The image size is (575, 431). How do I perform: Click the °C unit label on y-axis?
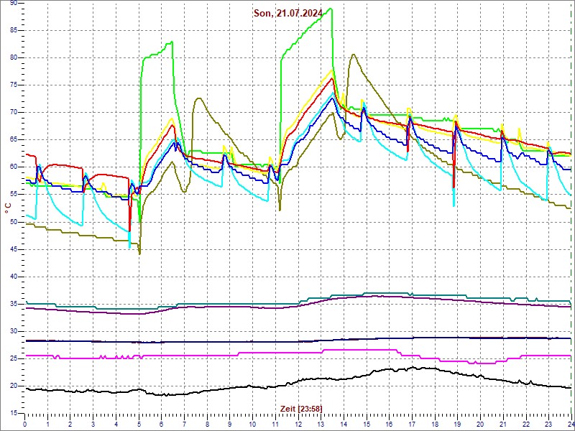pyautogui.click(x=8, y=208)
